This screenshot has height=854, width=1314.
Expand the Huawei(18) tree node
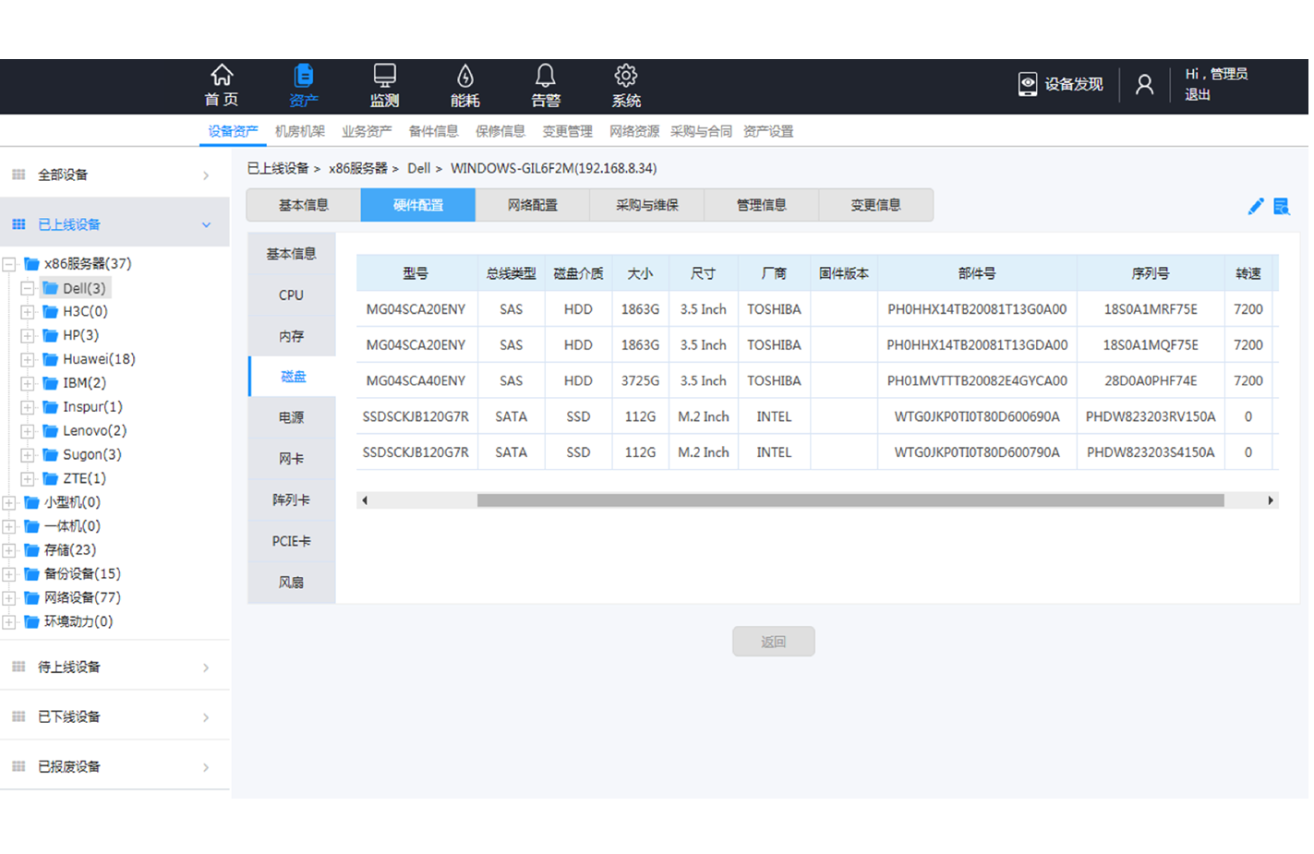pyautogui.click(x=28, y=360)
